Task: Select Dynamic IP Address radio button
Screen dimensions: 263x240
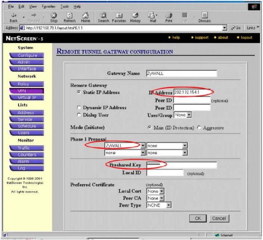Action: click(x=79, y=107)
